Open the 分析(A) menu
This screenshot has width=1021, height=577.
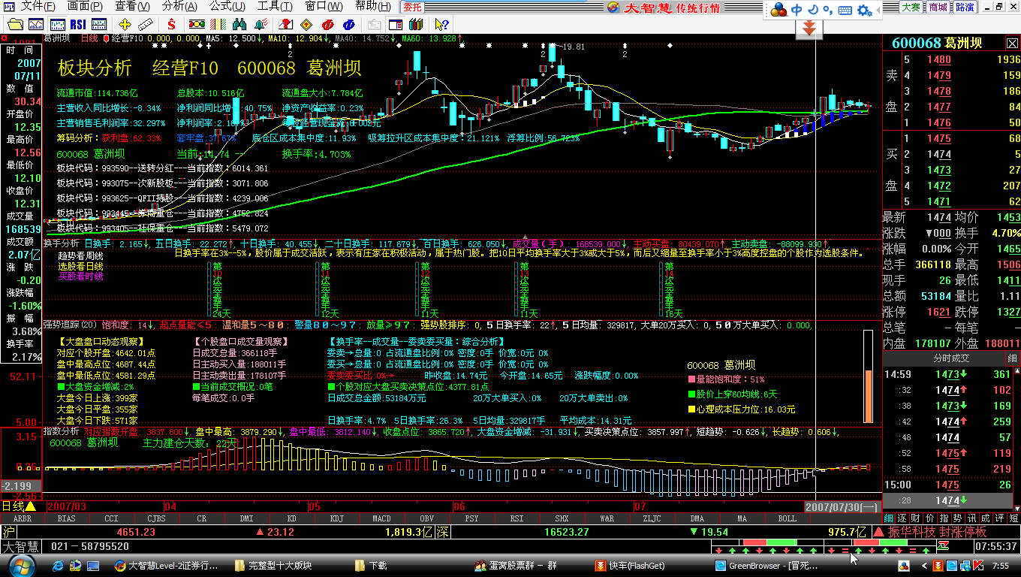click(x=179, y=6)
